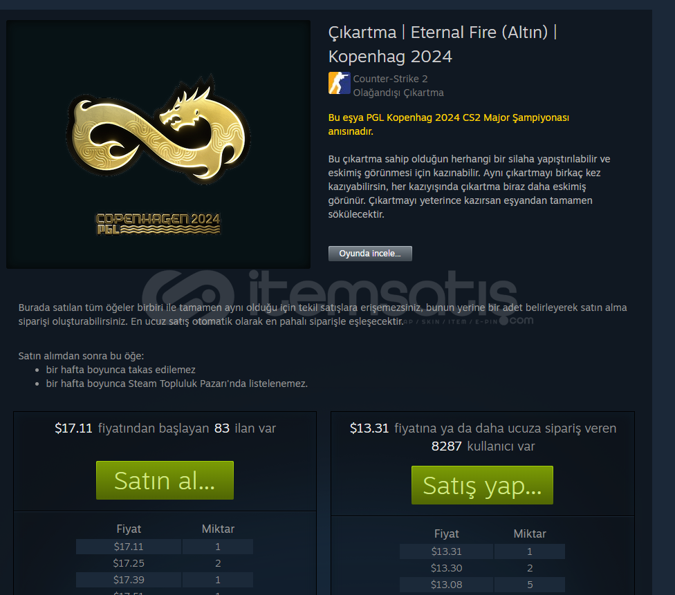Screen dimensions: 675x595
Task: Click the Counter-Strike 2 game icon
Action: pyautogui.click(x=339, y=83)
